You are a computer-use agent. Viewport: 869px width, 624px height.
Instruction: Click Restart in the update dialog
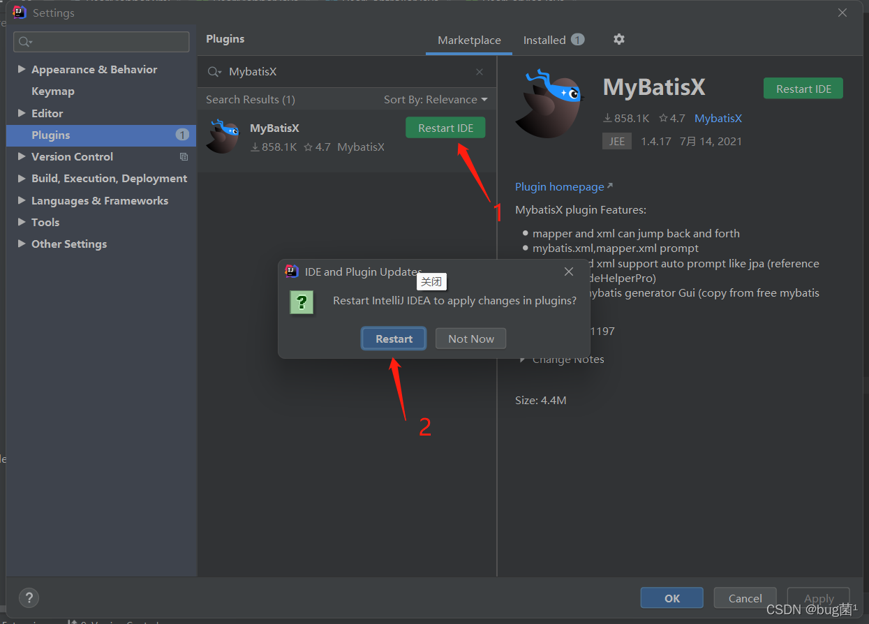coord(394,339)
